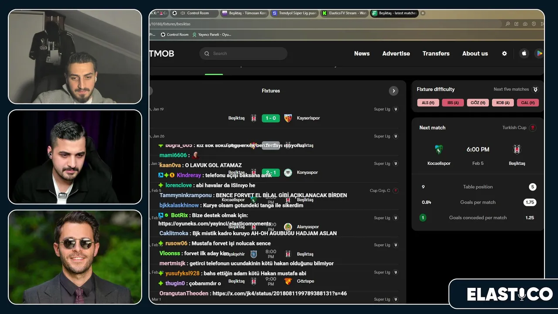This screenshot has width=558, height=314.
Task: Click the Goals conceded per match label
Action: click(x=478, y=218)
